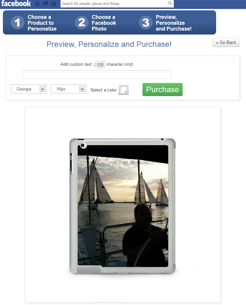The image size is (246, 305).
Task: Go to Choose a Product to Personalize step
Action: tap(42, 23)
